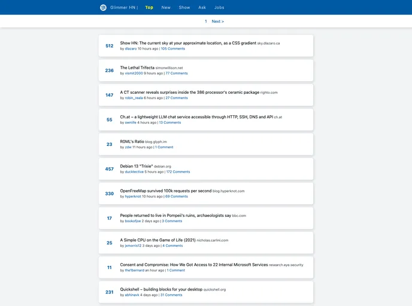Screen dimensions: 412x306
Task: Switch to the New tab
Action: point(166,8)
